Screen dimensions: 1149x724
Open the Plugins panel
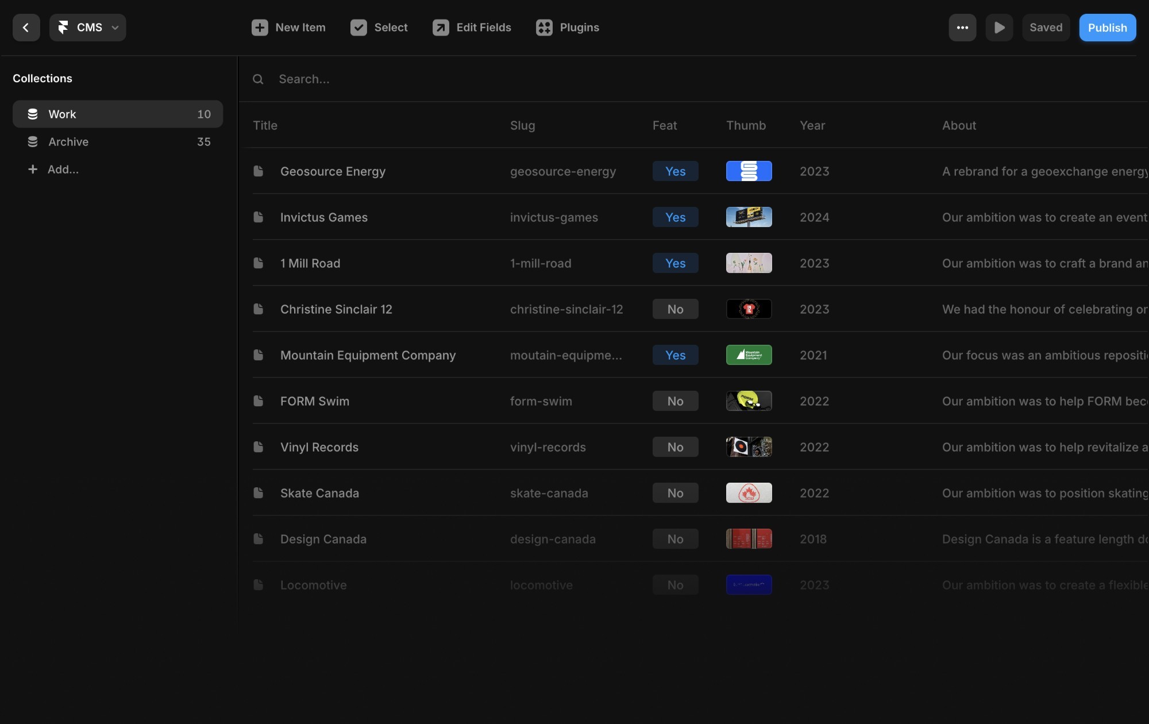tap(567, 28)
